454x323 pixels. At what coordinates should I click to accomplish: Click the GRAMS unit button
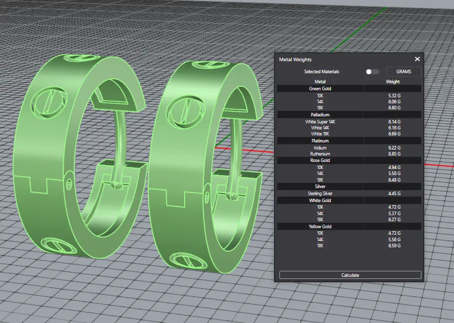(x=403, y=72)
